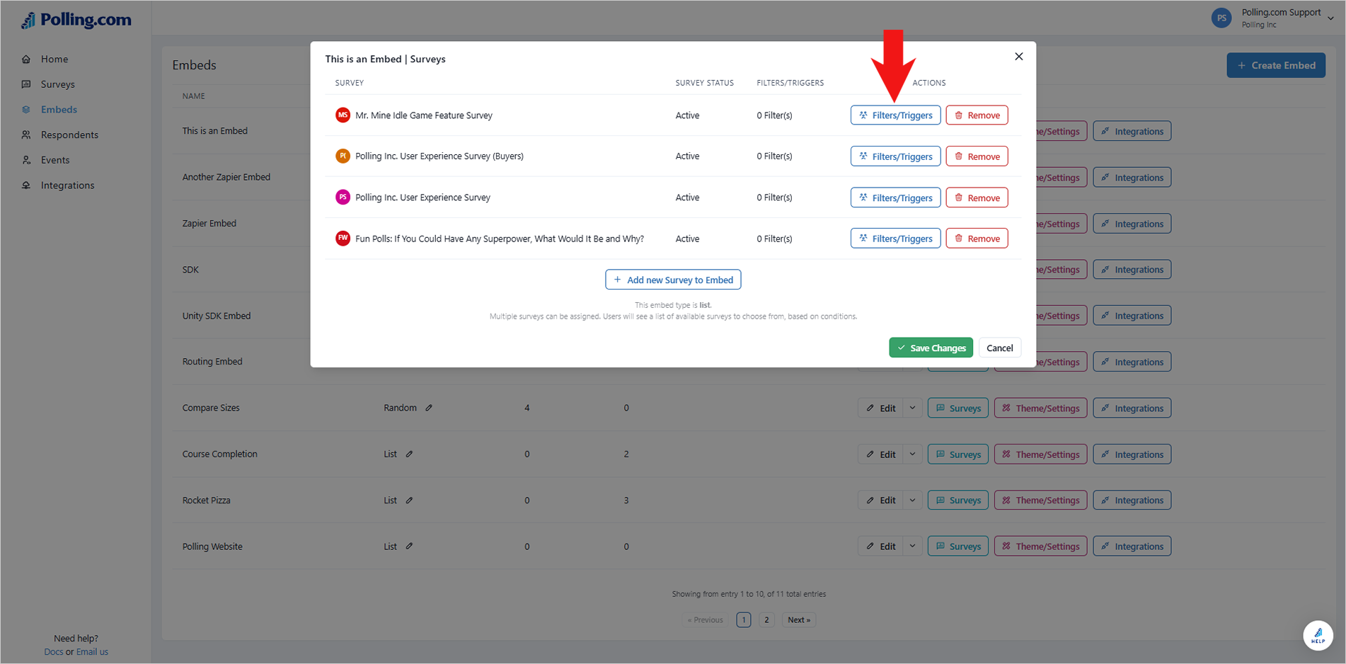
Task: Remove Polling Inc. User Experience Survey (Buyers)
Action: (x=977, y=156)
